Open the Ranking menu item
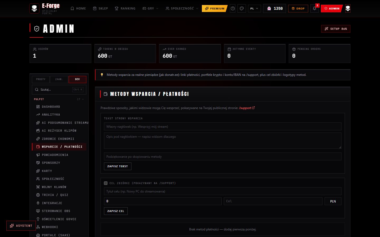The width and height of the screenshot is (380, 237). click(x=125, y=8)
